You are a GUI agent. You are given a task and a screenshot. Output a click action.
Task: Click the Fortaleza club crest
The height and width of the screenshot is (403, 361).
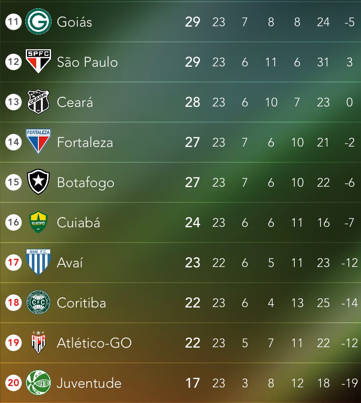[x=38, y=141]
